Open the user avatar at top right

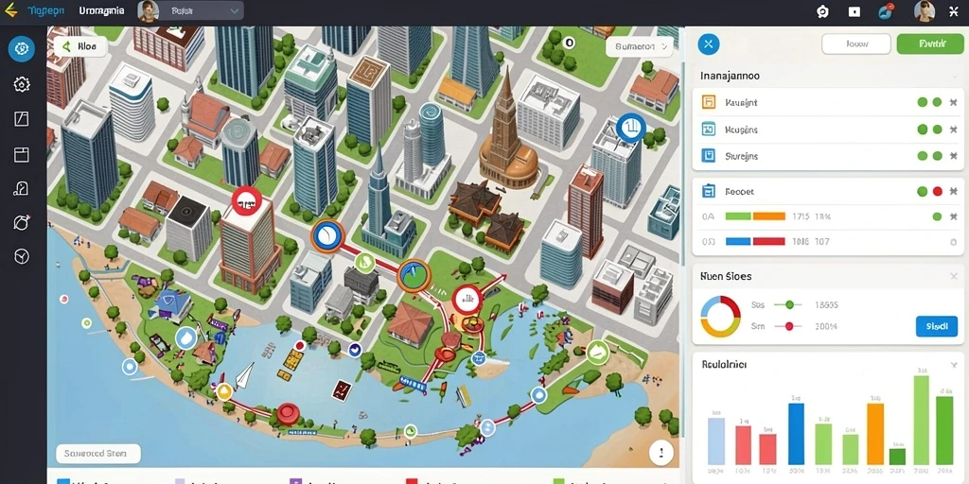tap(924, 11)
